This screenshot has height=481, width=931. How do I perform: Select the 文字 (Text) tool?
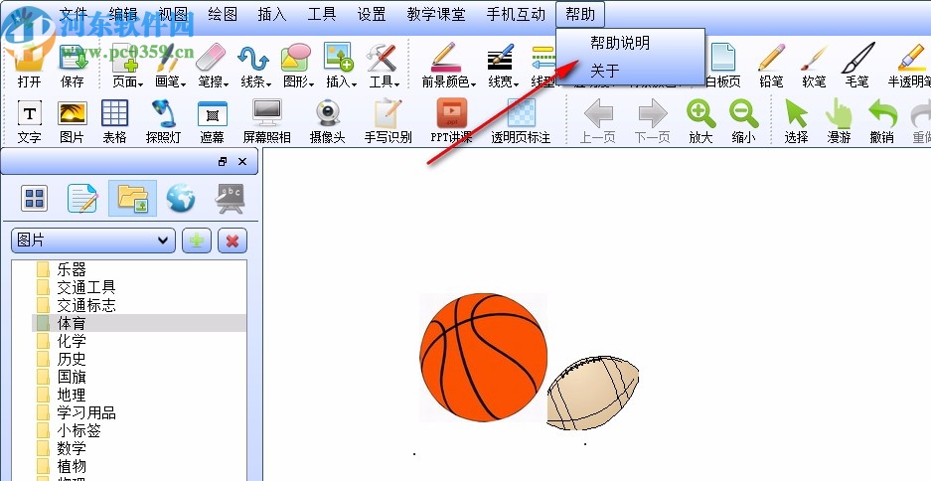[x=29, y=121]
